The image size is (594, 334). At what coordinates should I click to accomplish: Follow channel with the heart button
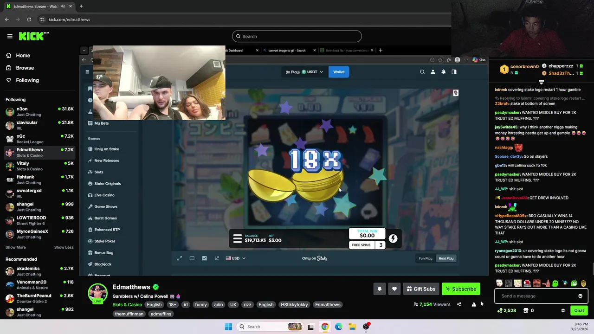(x=394, y=289)
